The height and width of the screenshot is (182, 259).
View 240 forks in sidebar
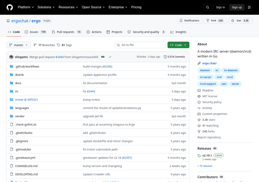click(x=206, y=131)
